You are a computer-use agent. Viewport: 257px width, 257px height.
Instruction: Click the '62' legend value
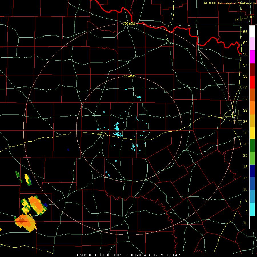[x=245, y=43]
